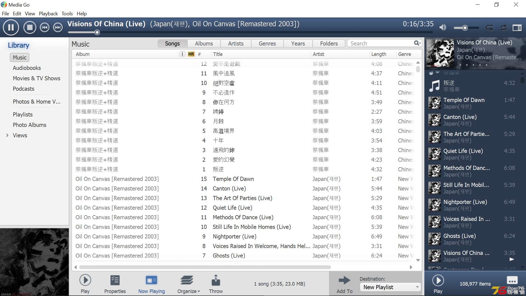
Task: Switch to the Songs view tab
Action: [172, 44]
